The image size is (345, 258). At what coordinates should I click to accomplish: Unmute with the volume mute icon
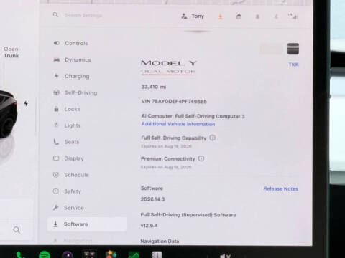pos(225,256)
